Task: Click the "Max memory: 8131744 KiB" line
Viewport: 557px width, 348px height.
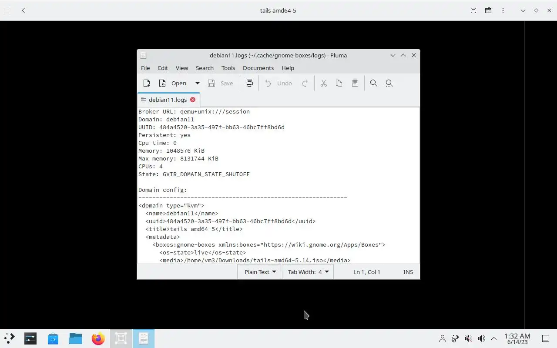Action: click(178, 158)
